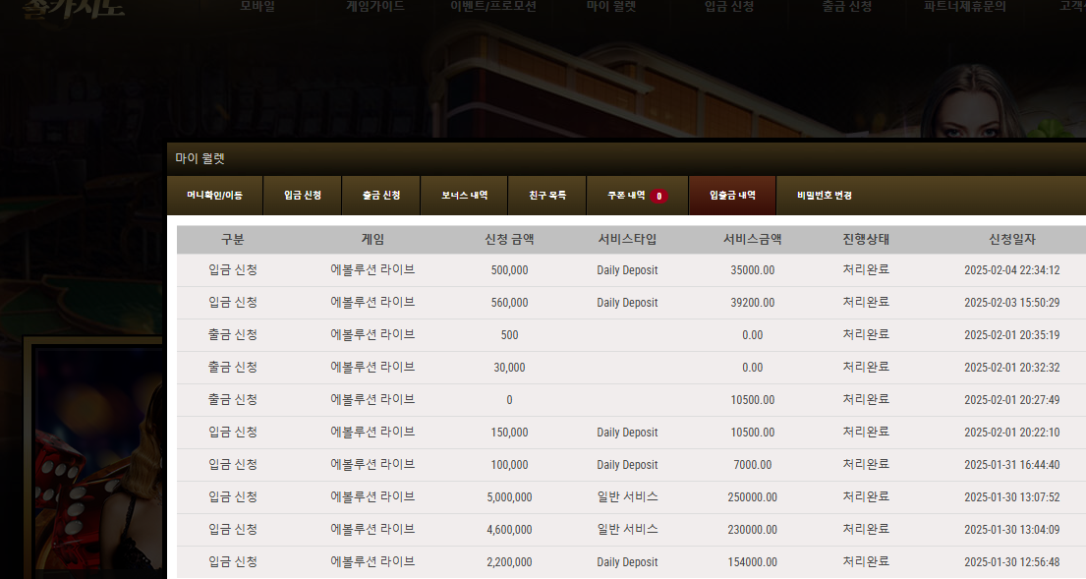Click the red coupon count badge showing 0
The height and width of the screenshot is (579, 1086).
[x=658, y=196]
